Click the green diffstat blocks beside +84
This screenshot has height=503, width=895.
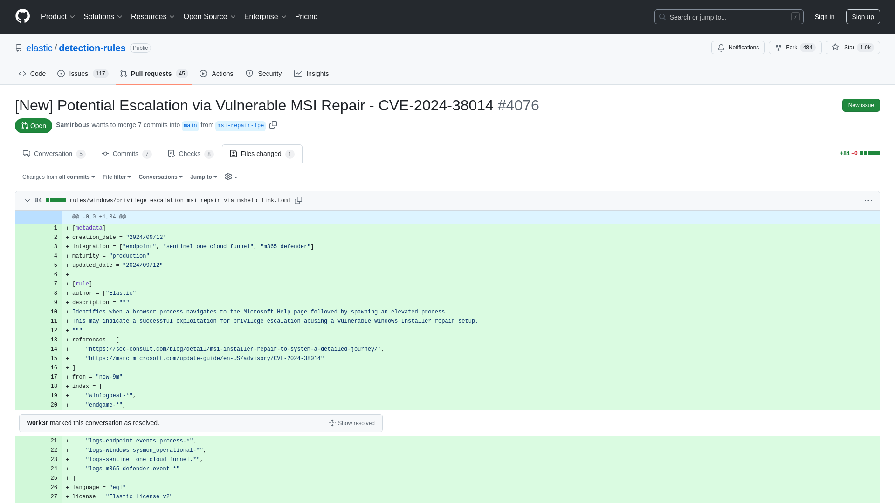click(x=870, y=153)
